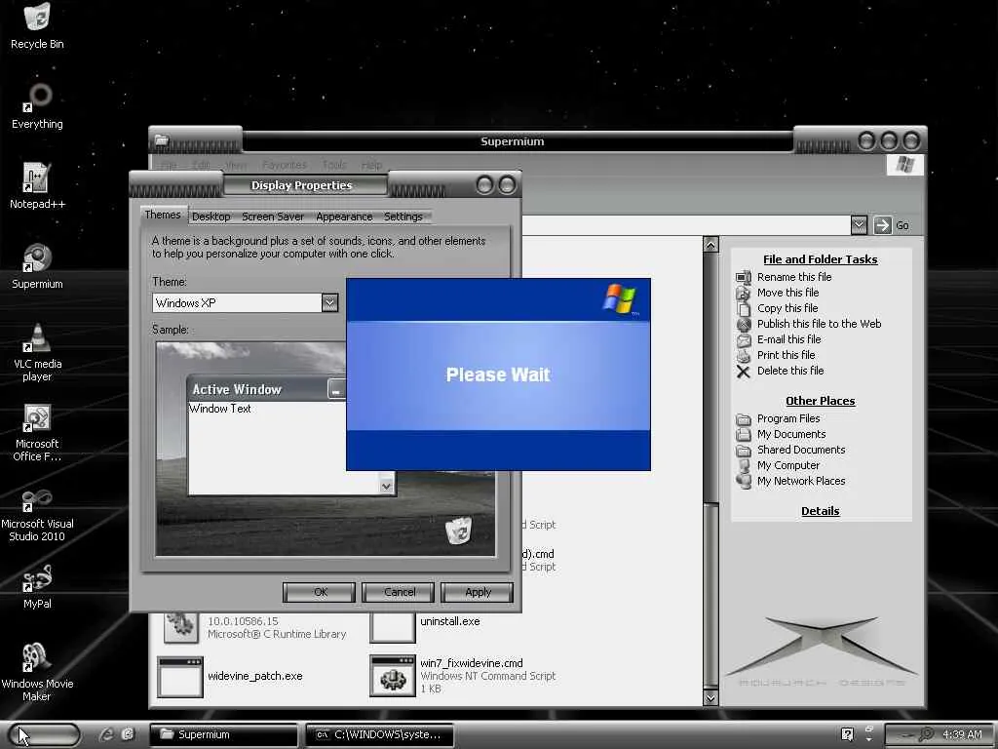998x749 pixels.
Task: Open Shared Documents link
Action: pos(801,450)
